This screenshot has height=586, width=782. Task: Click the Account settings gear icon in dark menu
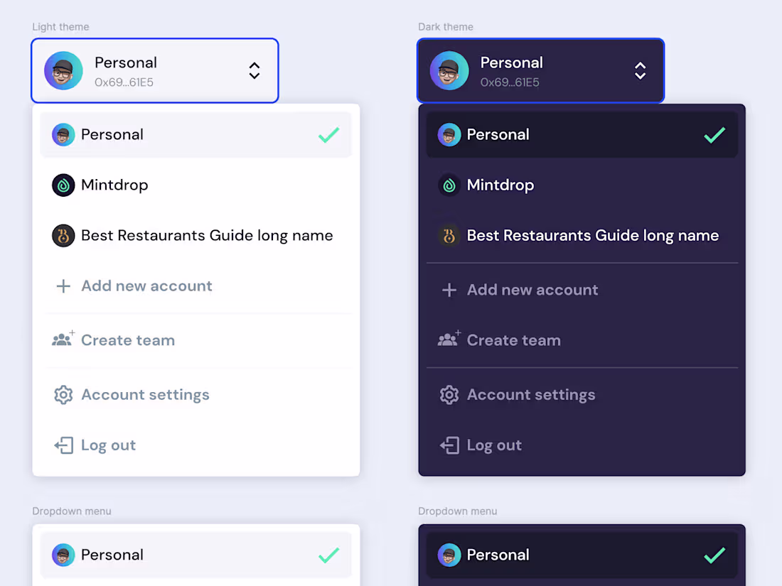(x=449, y=395)
